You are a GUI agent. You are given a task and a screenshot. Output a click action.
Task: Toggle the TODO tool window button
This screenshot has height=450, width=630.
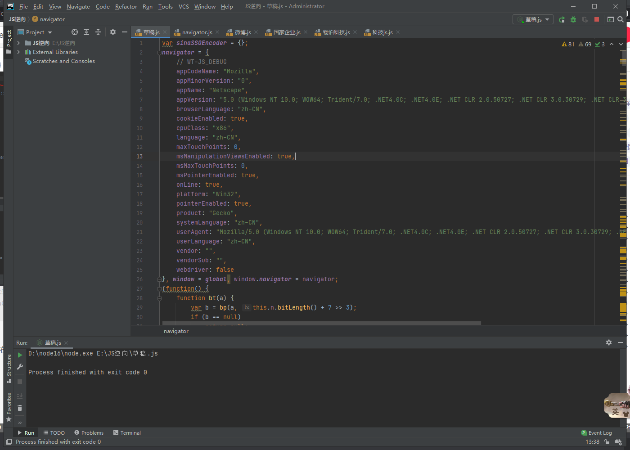pos(54,433)
